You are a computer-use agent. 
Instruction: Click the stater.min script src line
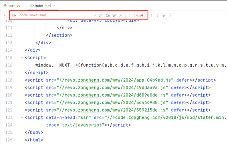(x=125, y=117)
